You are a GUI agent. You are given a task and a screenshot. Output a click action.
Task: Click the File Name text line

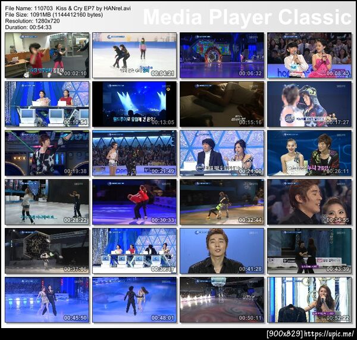[x=68, y=8]
